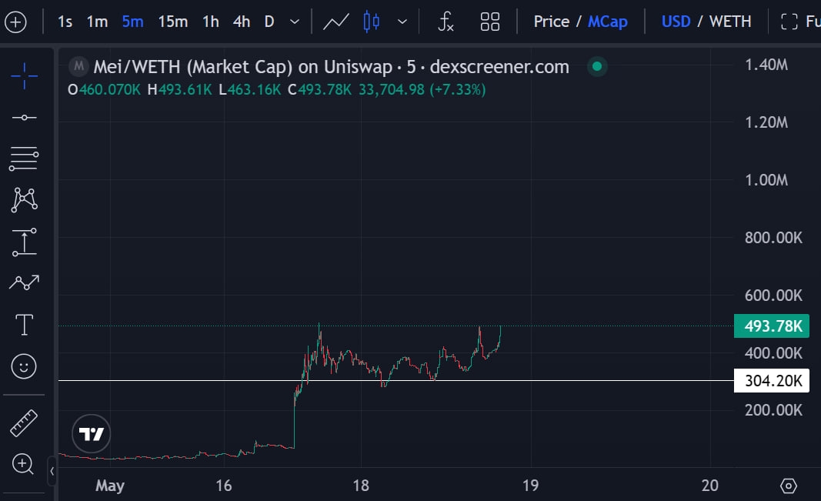The image size is (821, 501).
Task: Click the fullscreen icon
Action: pyautogui.click(x=789, y=22)
